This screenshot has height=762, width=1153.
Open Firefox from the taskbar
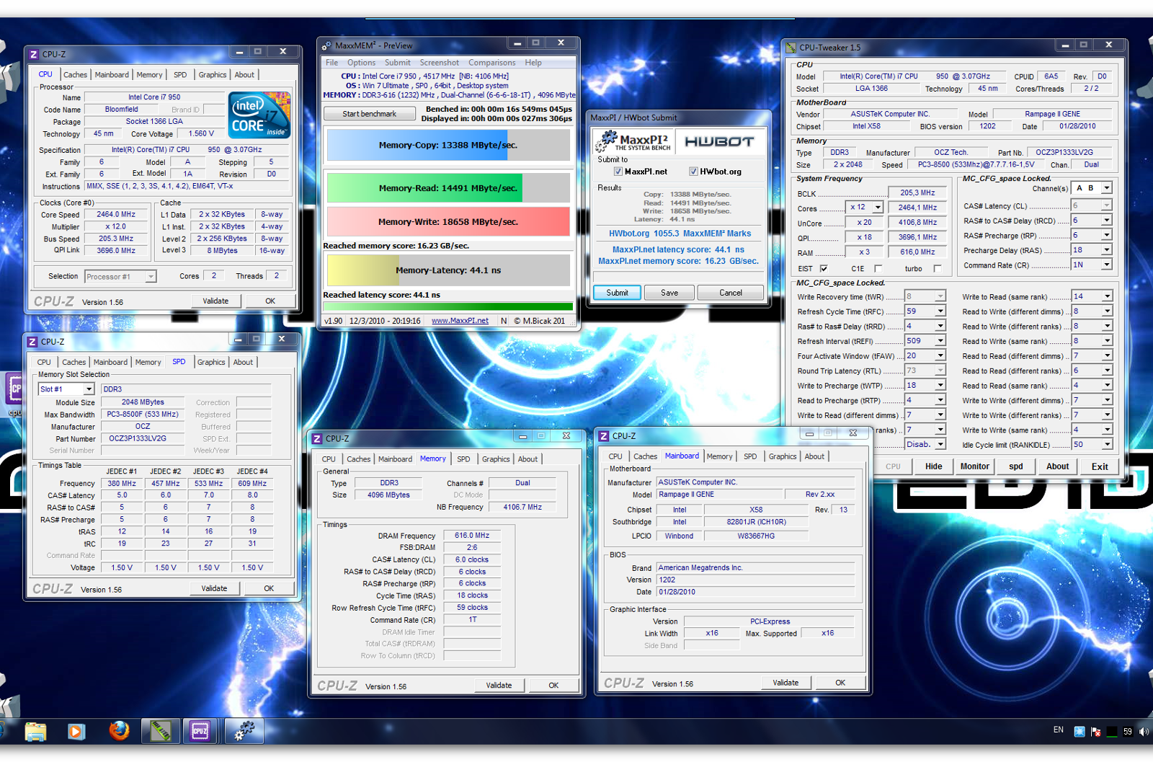(x=119, y=731)
